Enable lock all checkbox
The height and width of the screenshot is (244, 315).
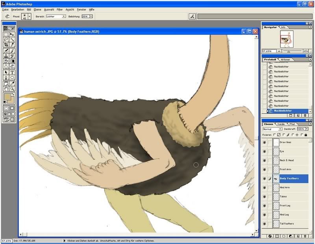(302, 135)
